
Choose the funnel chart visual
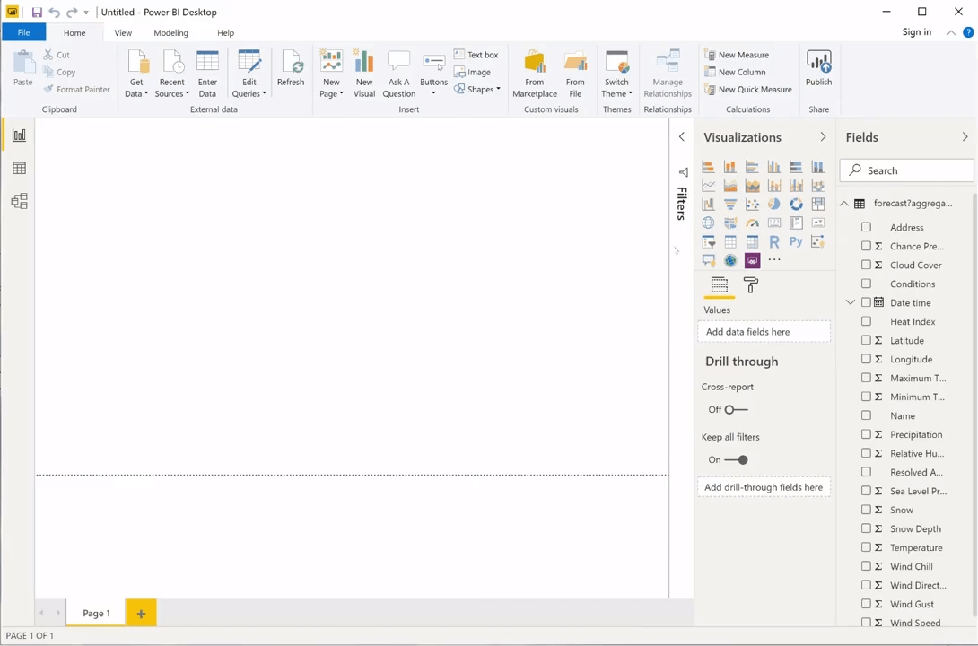coord(730,205)
